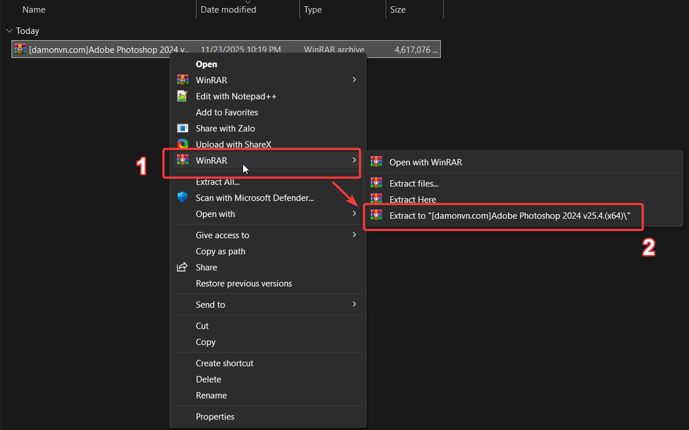The height and width of the screenshot is (430, 689).
Task: Click the ShareX icon
Action: click(182, 144)
